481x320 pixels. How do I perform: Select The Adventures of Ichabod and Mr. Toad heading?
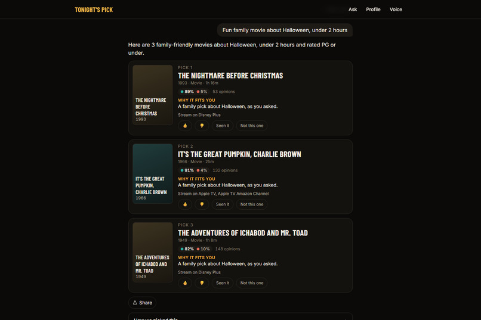(x=243, y=233)
